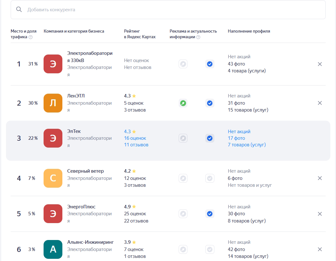Click the '25 оценок' text for ЭнергоПлюс

135,214
